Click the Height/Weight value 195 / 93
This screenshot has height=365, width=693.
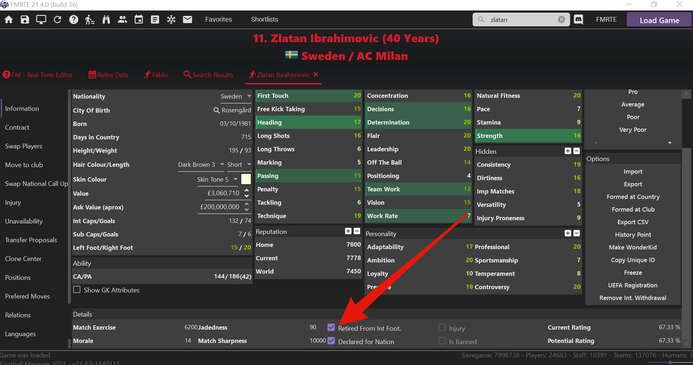point(240,150)
